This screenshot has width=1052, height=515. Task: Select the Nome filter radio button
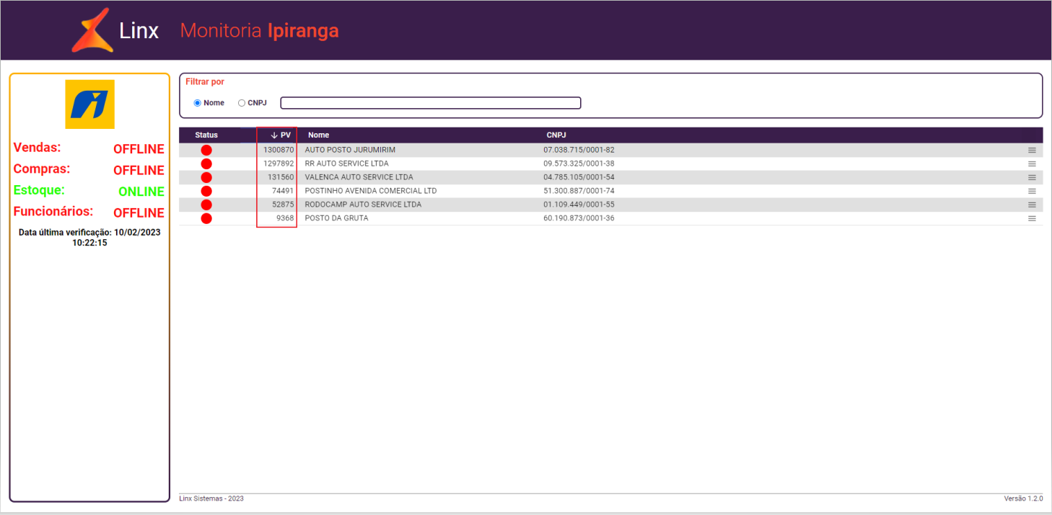(197, 103)
